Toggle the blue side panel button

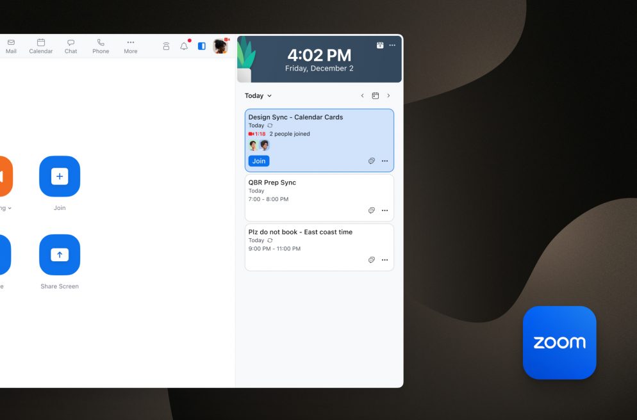tap(201, 46)
